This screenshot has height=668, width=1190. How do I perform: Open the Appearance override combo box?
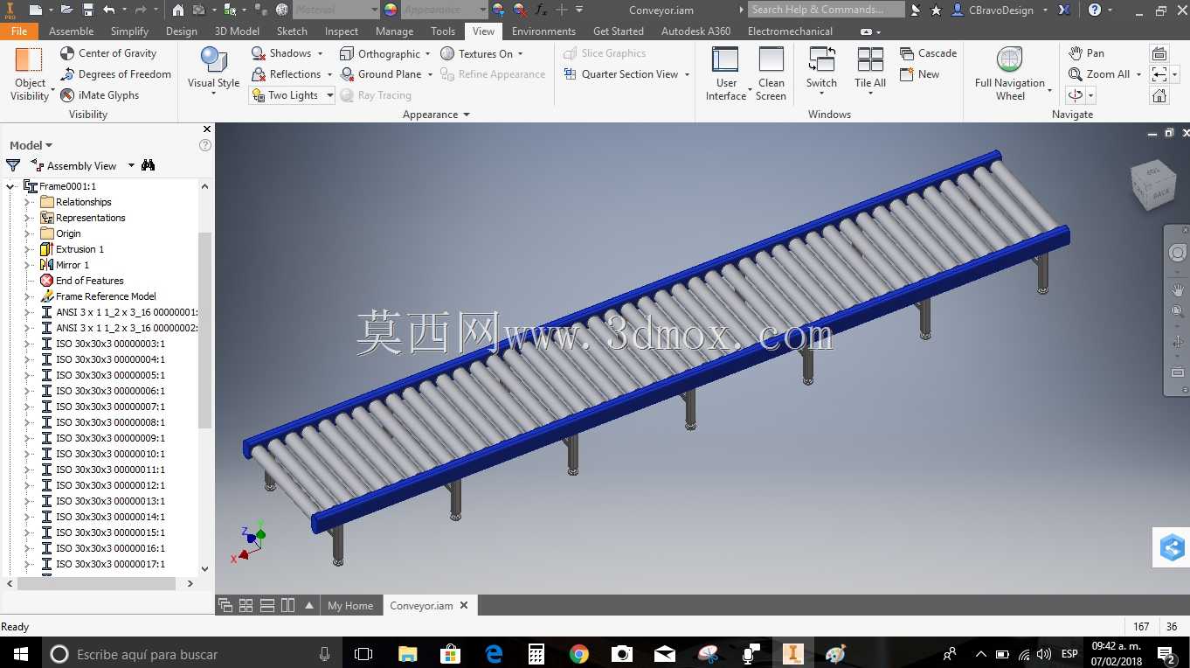point(444,10)
